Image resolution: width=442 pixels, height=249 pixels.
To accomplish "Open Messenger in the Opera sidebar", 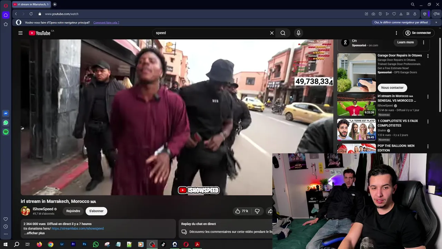I will coord(6,113).
